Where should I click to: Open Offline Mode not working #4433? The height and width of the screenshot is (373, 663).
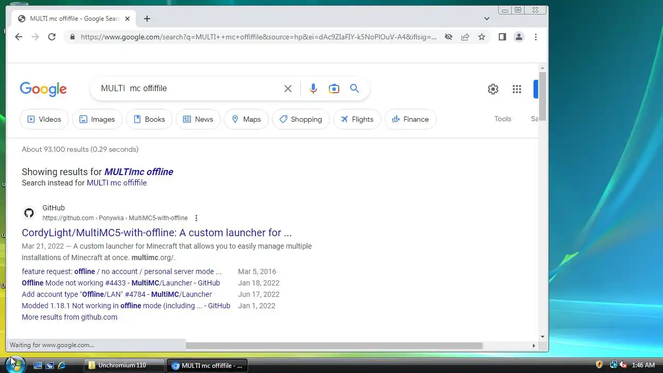[x=121, y=283]
